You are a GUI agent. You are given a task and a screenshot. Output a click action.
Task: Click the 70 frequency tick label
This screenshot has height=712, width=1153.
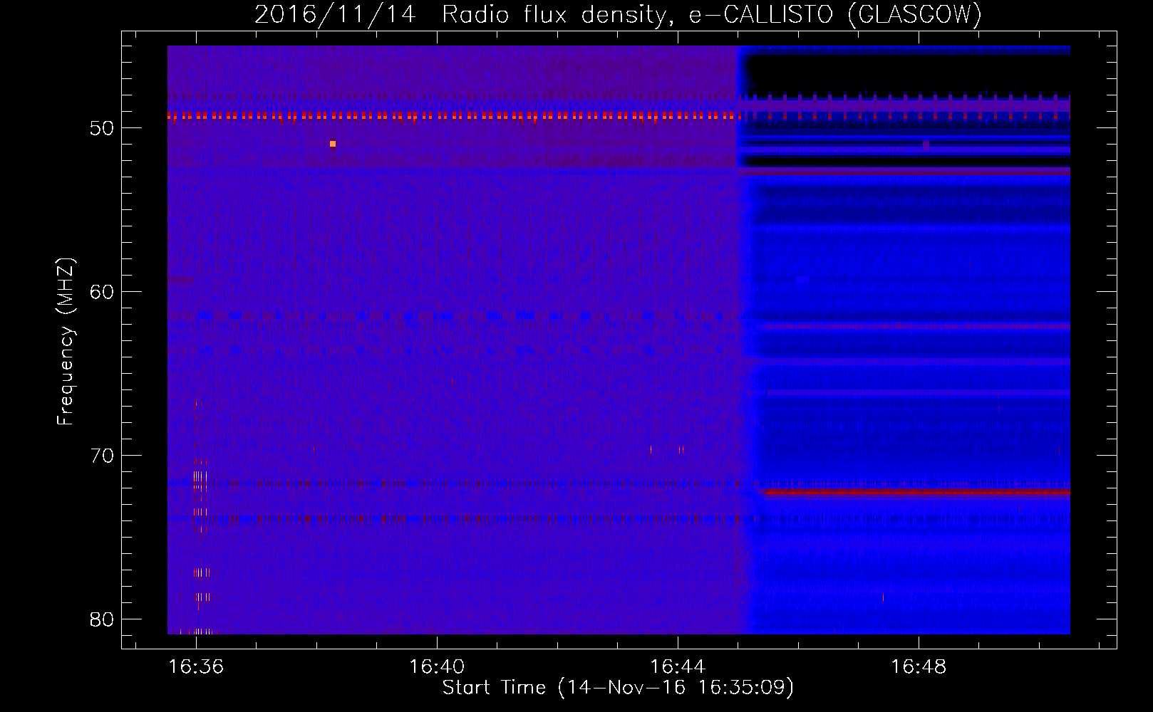(x=102, y=456)
